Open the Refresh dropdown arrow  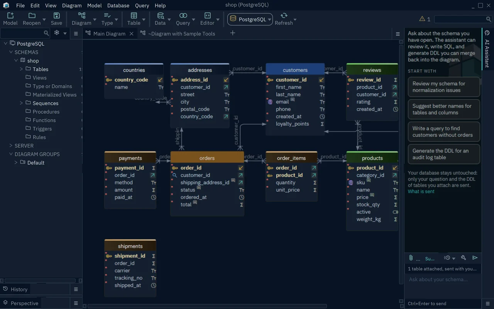tap(295, 19)
